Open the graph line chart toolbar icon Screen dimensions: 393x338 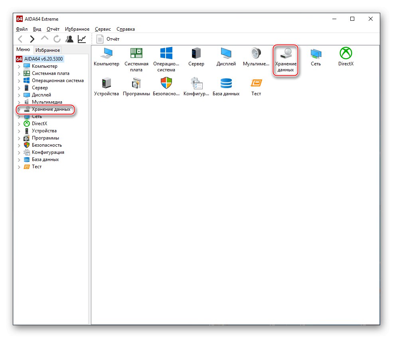click(82, 39)
